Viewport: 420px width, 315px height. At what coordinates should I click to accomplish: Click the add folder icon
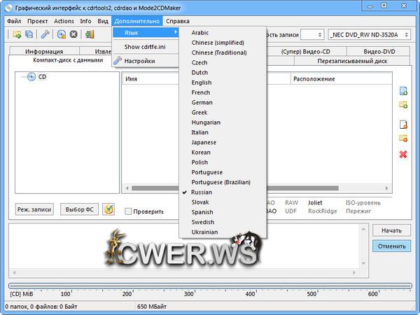[x=403, y=105]
